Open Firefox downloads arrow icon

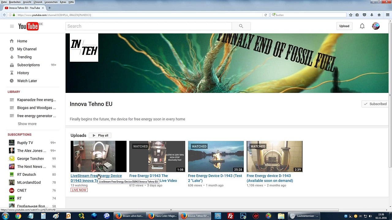[x=371, y=15]
